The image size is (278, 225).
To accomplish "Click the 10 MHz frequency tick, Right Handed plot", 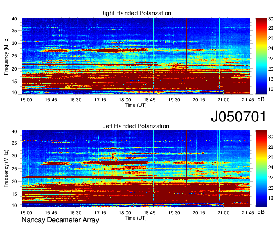I will [x=14, y=93].
